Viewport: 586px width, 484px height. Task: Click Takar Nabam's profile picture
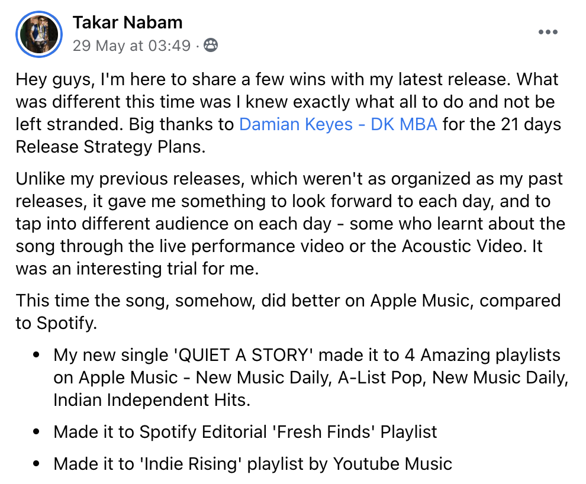coord(39,34)
